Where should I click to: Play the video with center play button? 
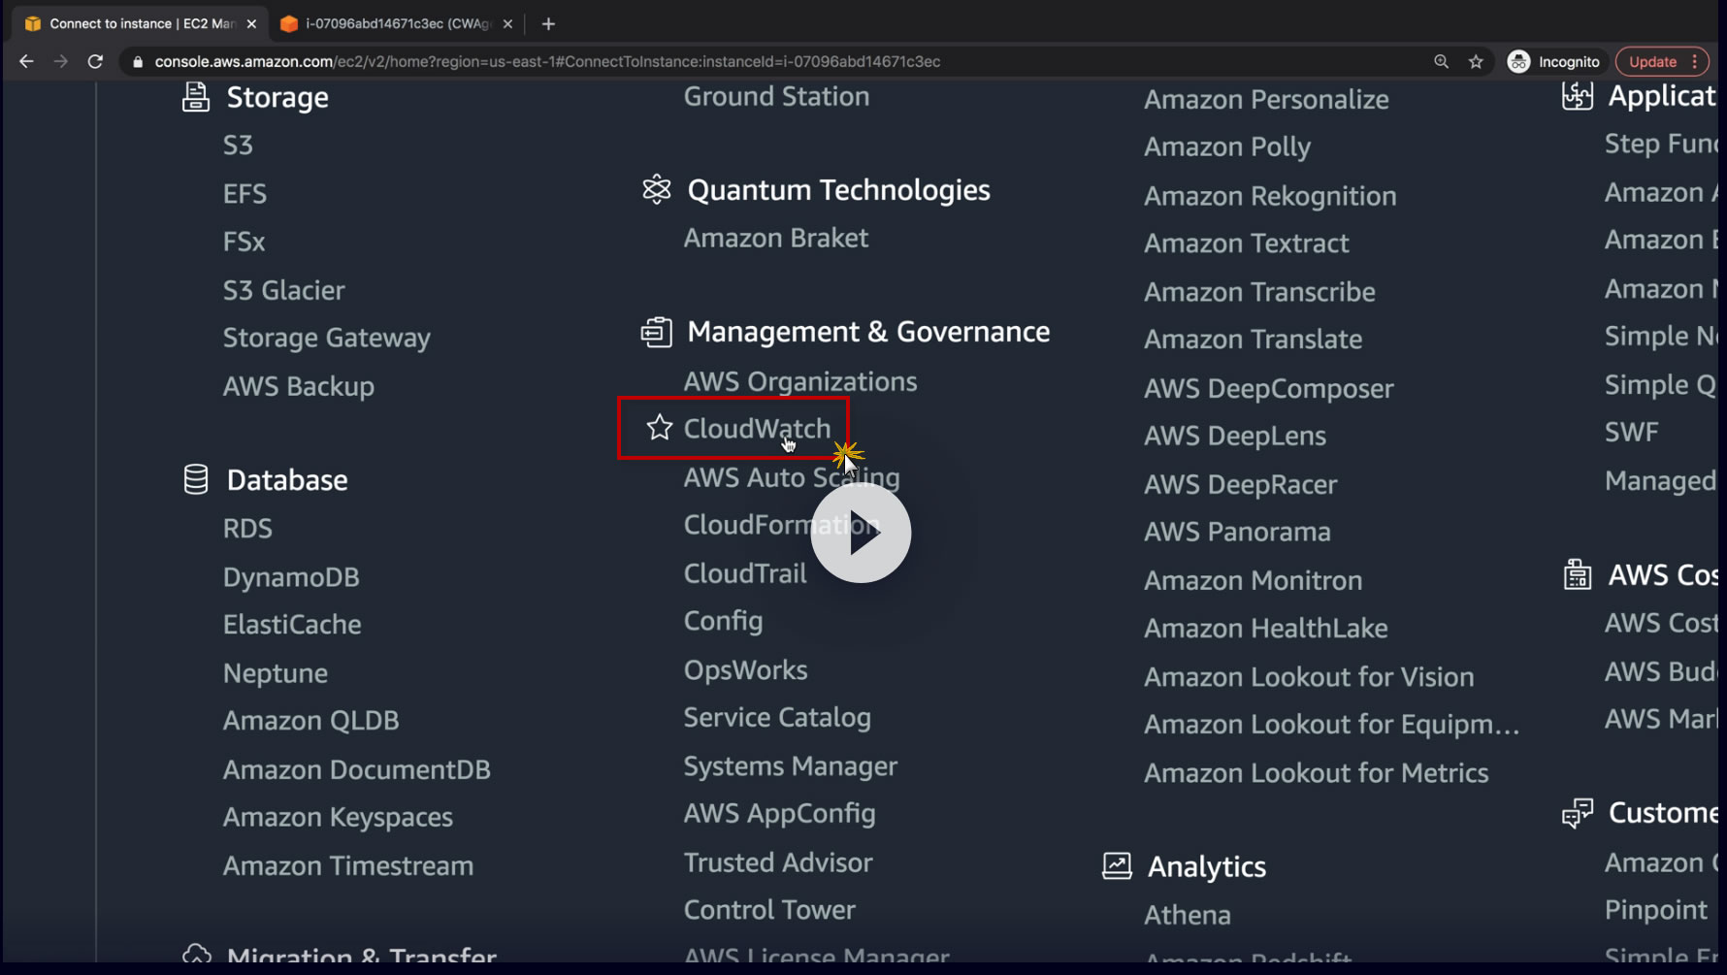861,533
